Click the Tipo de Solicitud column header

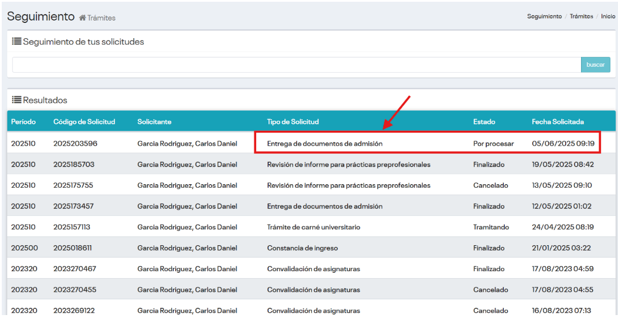coord(293,122)
